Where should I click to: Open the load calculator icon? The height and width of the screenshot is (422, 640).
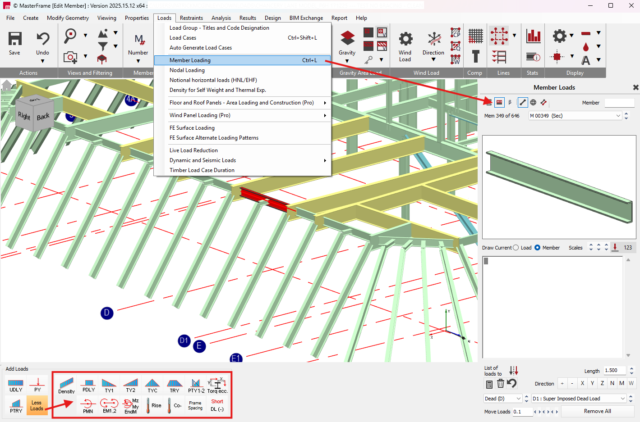click(489, 384)
